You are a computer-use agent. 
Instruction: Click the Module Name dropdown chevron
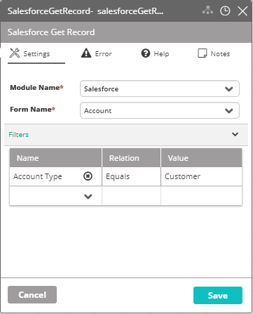(x=228, y=89)
